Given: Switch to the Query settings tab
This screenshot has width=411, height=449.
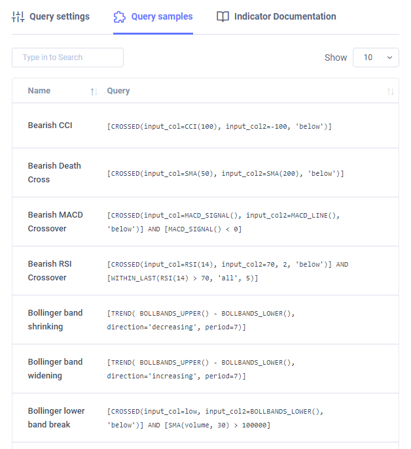Looking at the screenshot, I should 51,16.
